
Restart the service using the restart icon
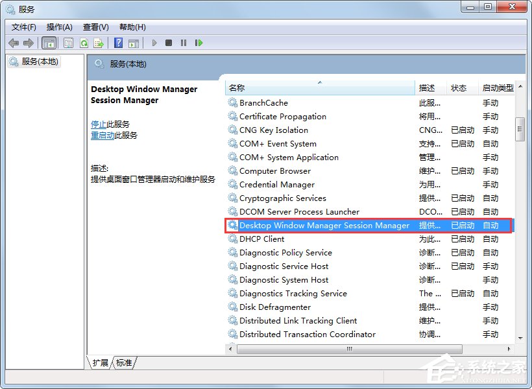(199, 43)
